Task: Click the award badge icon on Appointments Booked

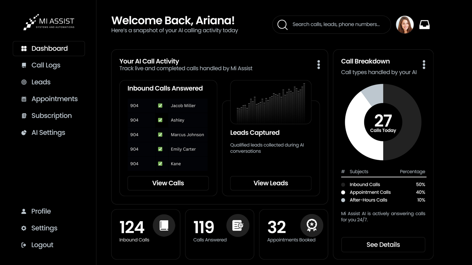Action: click(x=312, y=226)
